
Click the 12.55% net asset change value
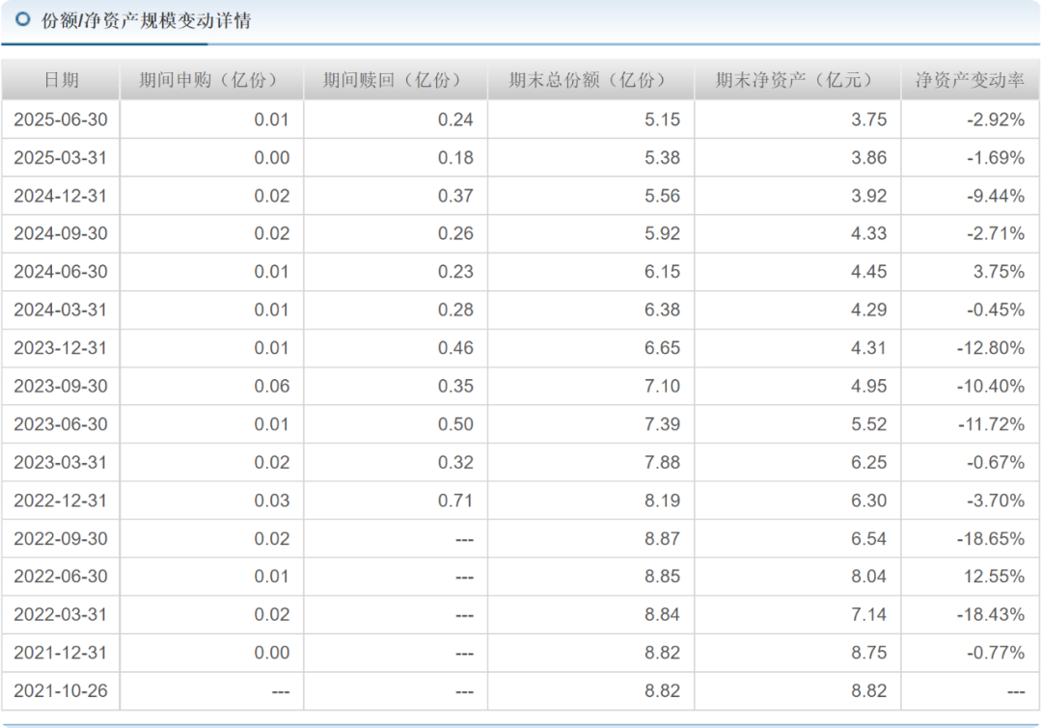998,577
